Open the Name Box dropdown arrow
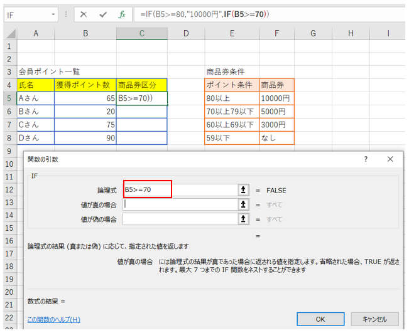409x333 pixels. (x=52, y=14)
